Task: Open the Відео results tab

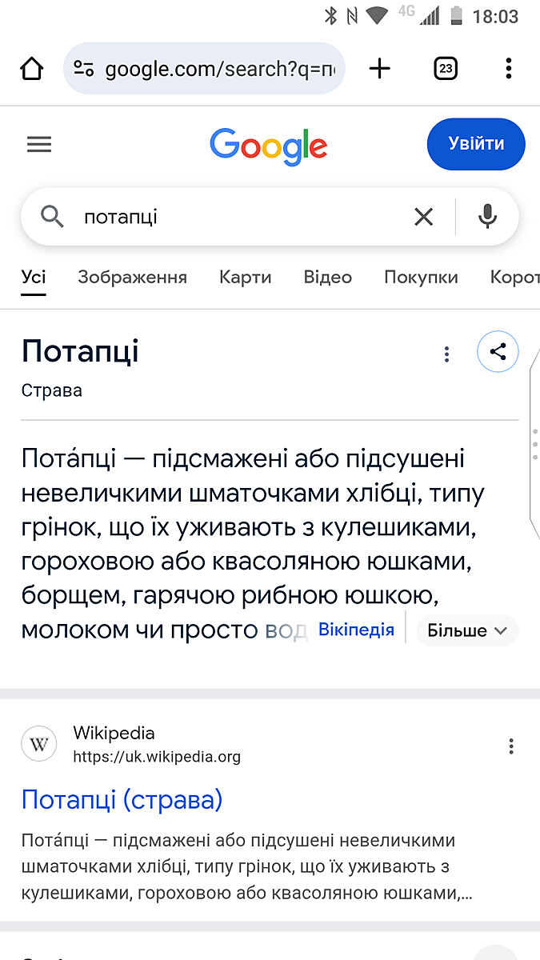Action: tap(327, 278)
